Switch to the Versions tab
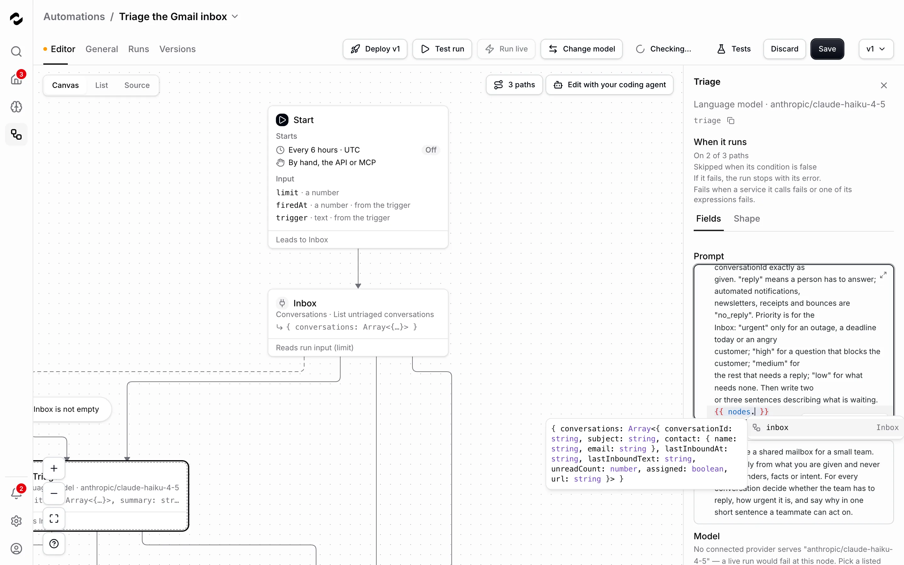The image size is (904, 565). pos(177,49)
